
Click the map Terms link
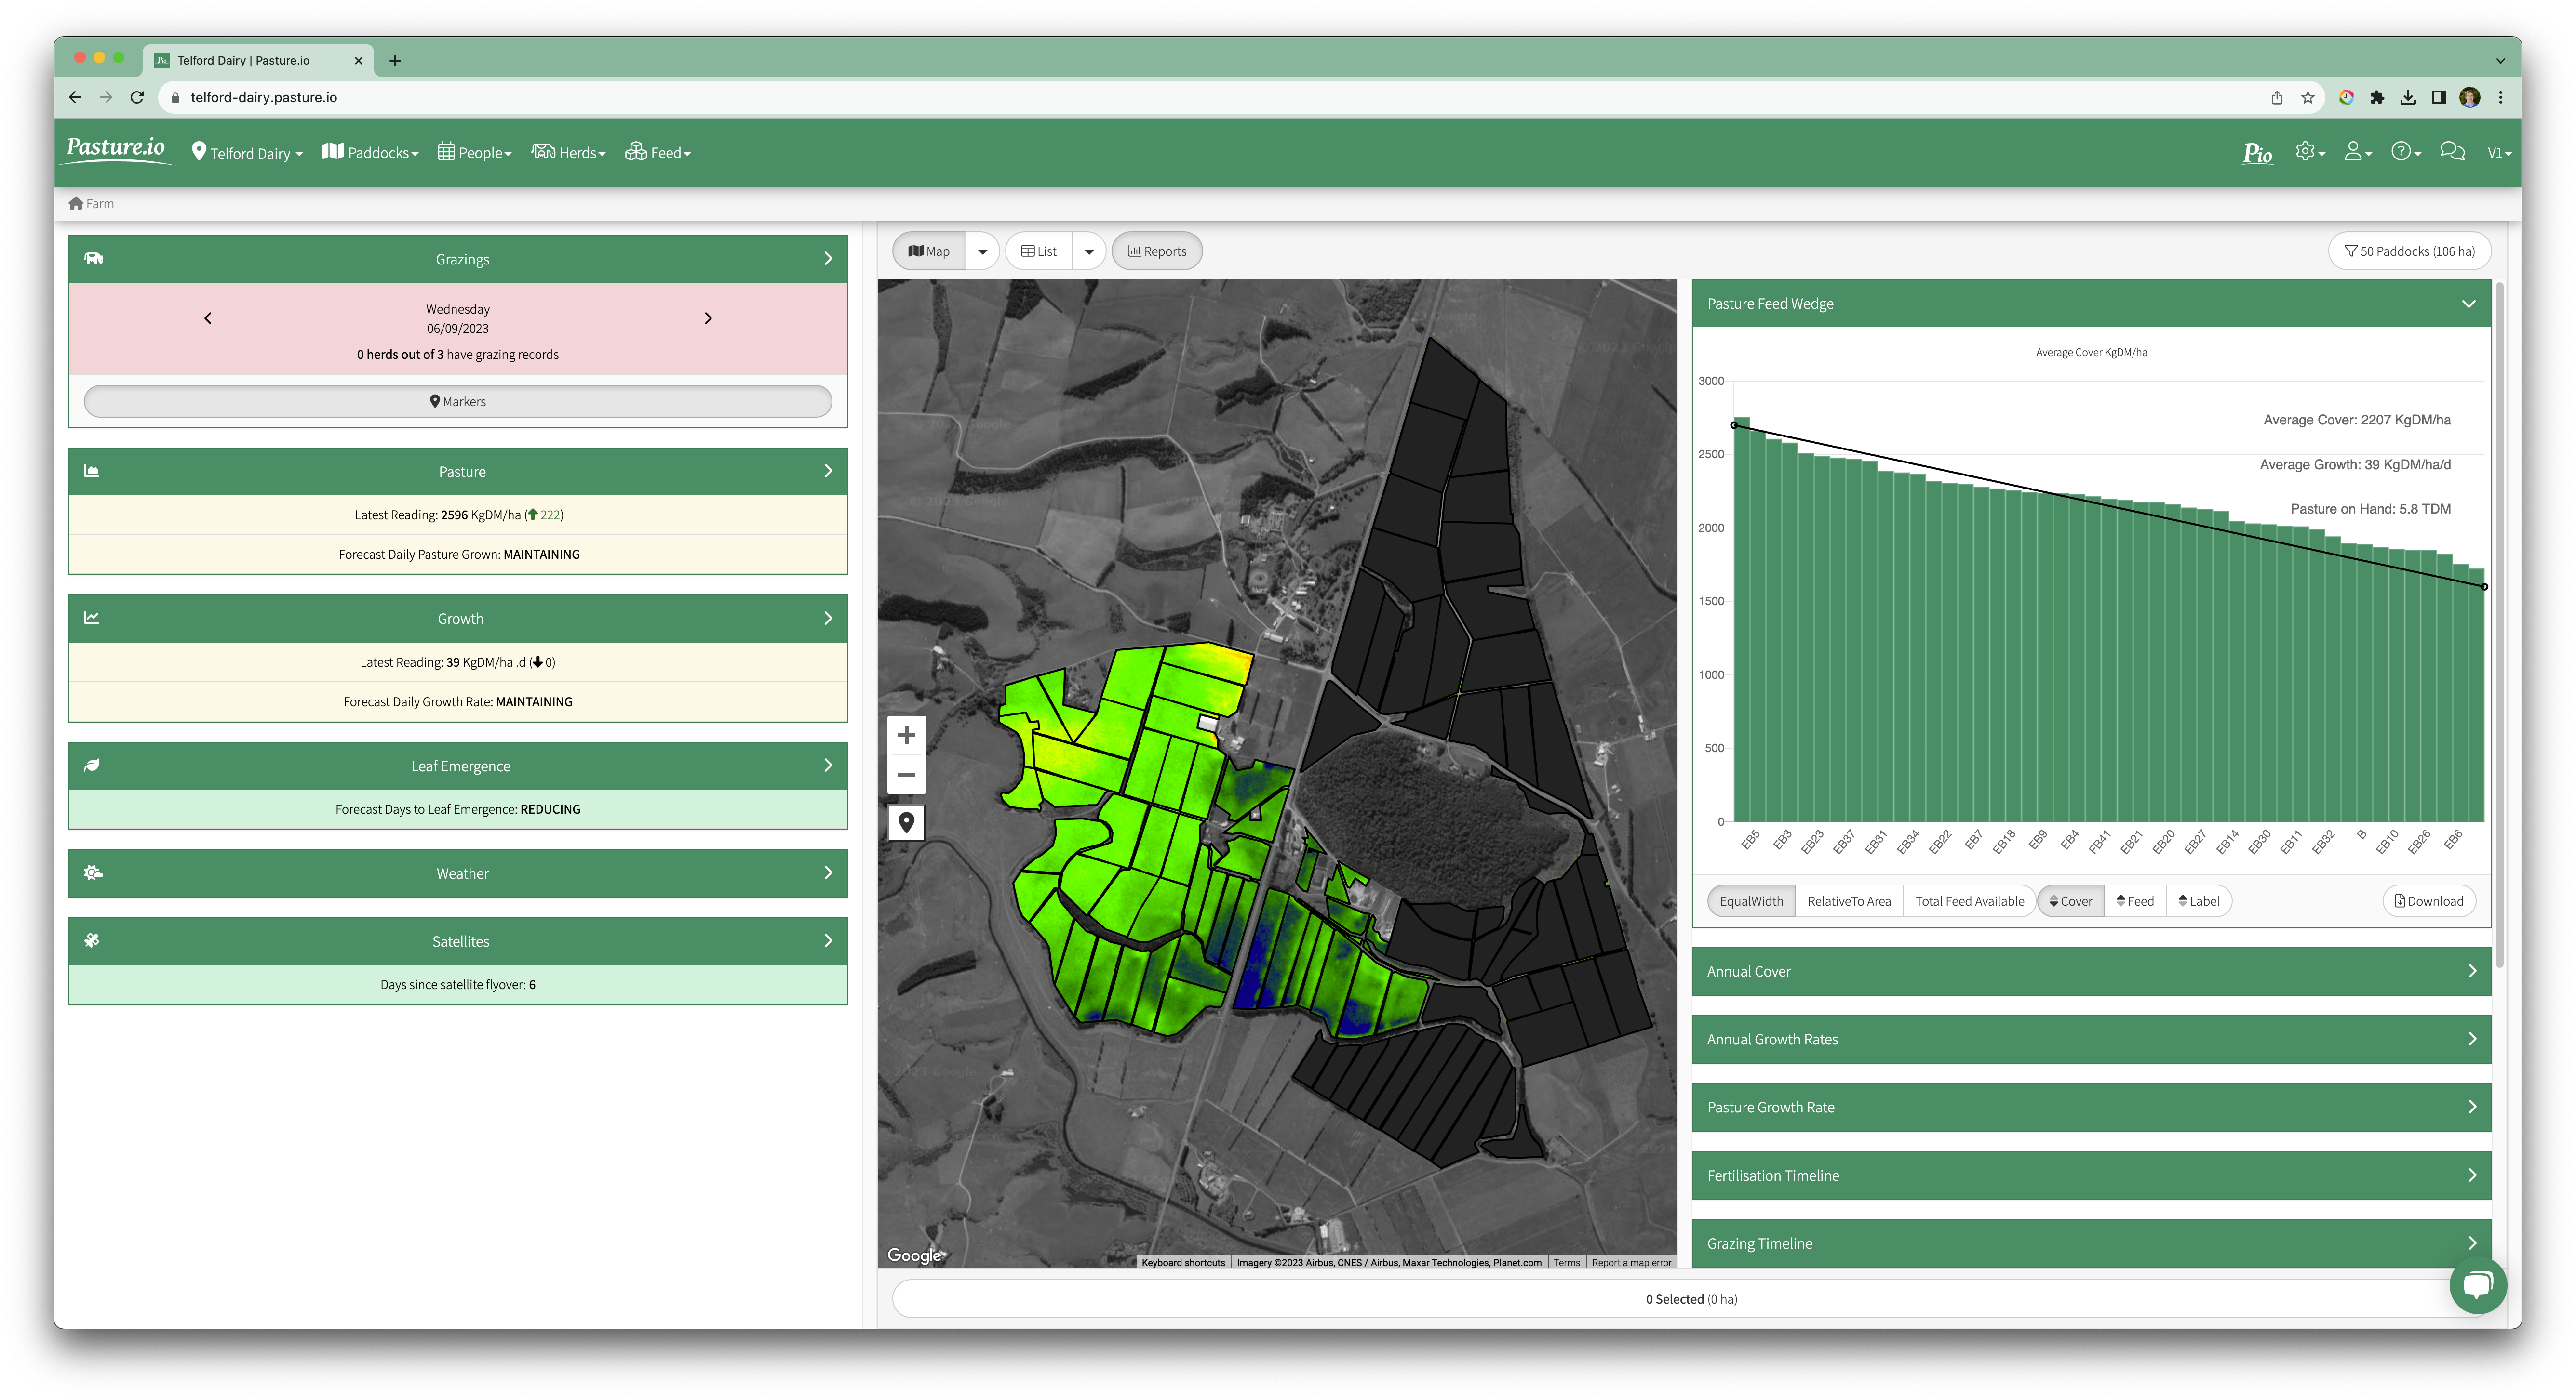1566,1262
